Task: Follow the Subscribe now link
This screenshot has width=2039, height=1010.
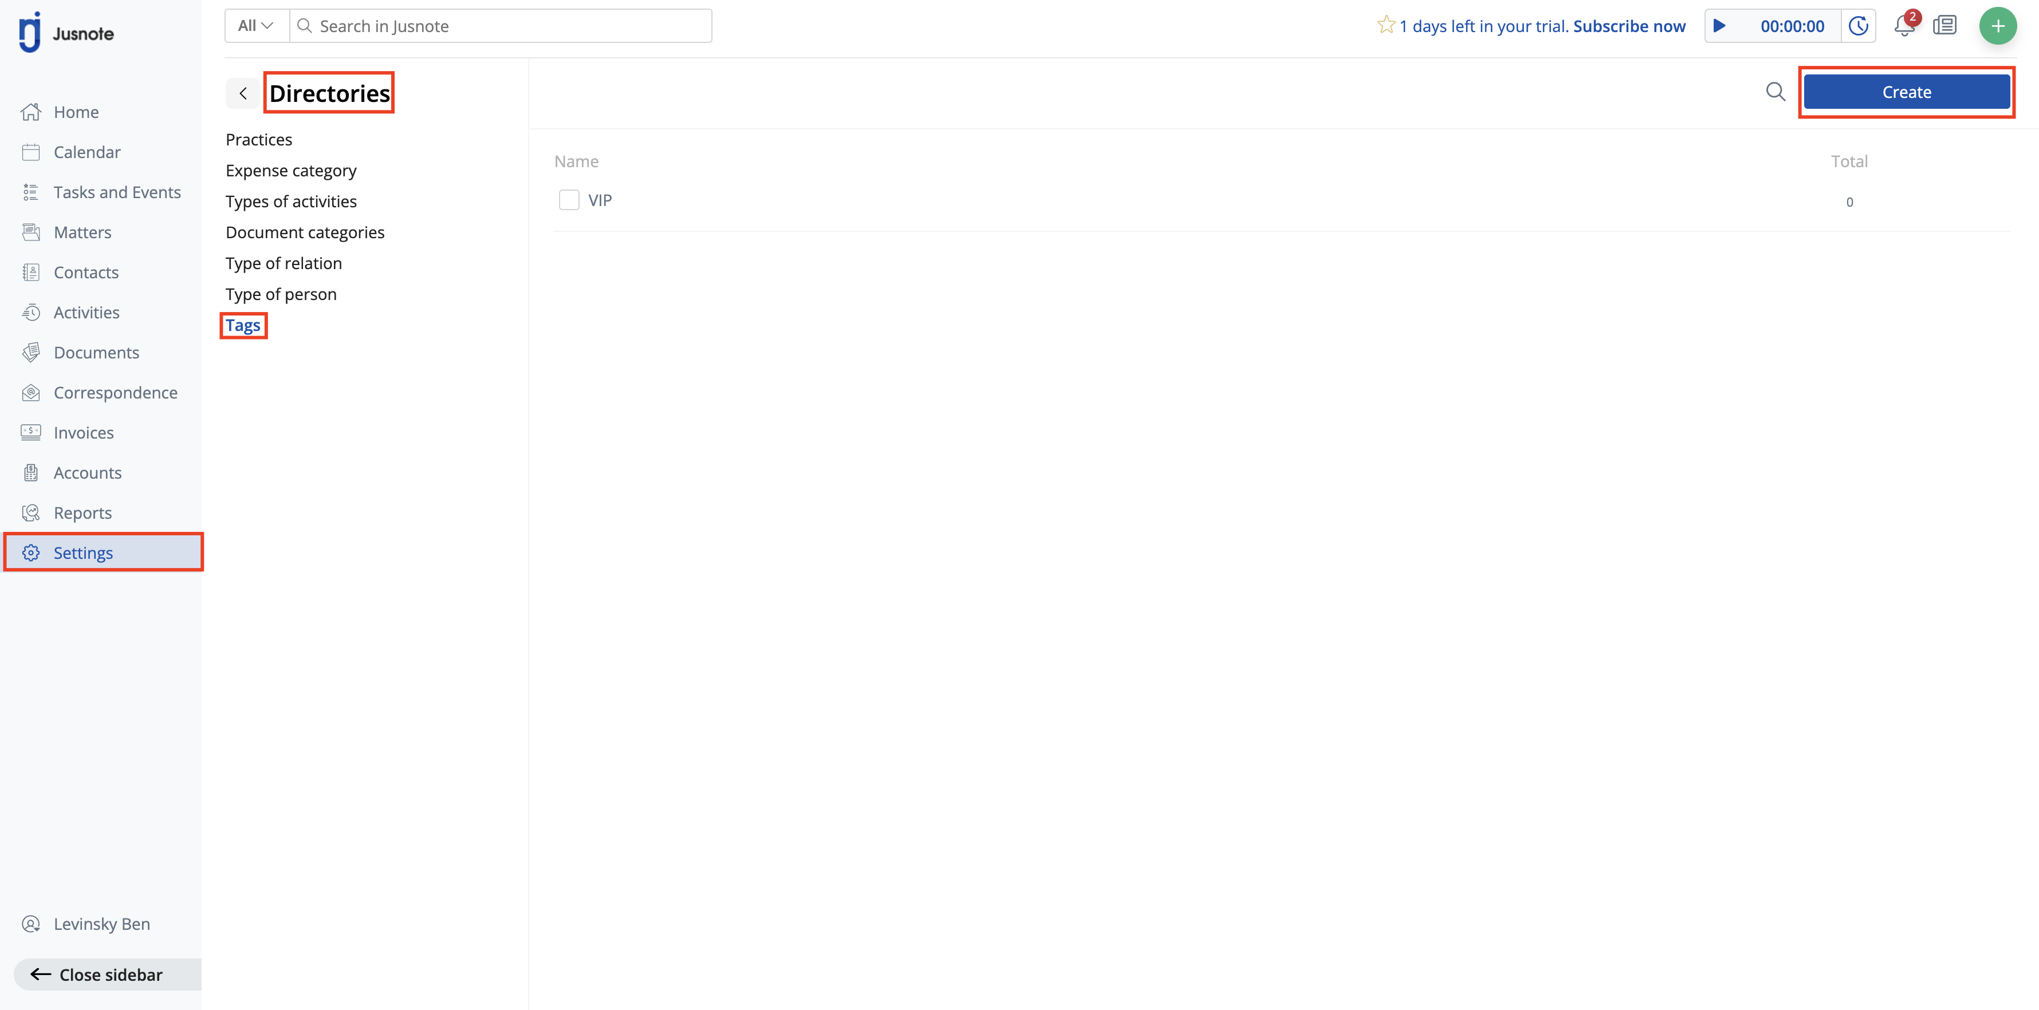Action: pyautogui.click(x=1629, y=26)
